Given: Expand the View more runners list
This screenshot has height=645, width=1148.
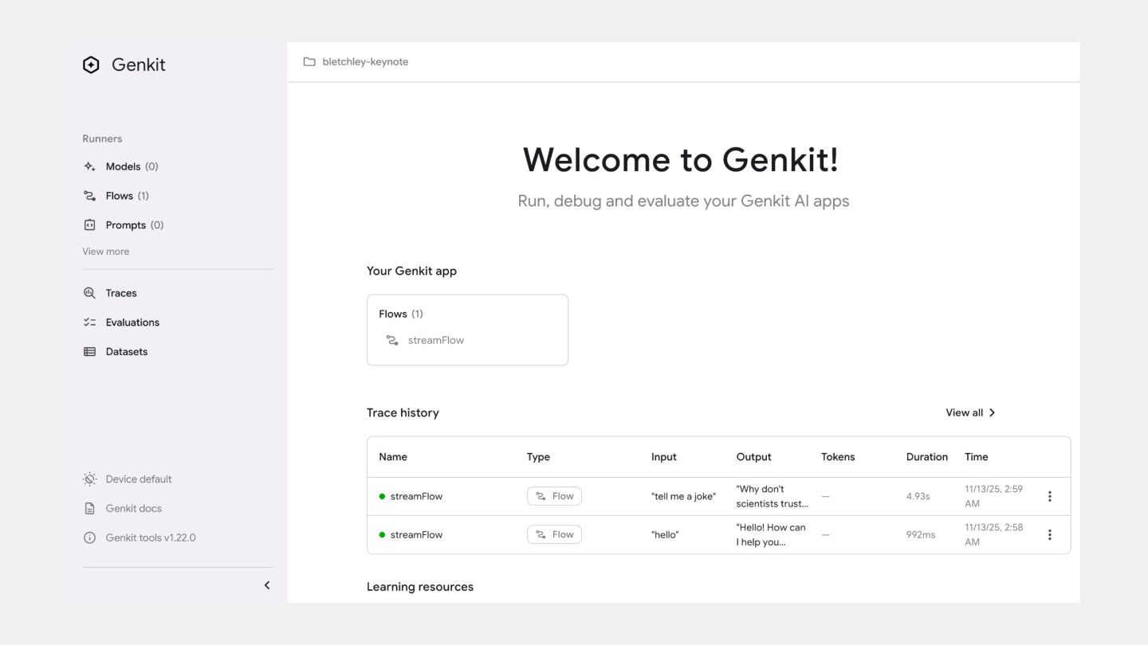Looking at the screenshot, I should click(105, 252).
